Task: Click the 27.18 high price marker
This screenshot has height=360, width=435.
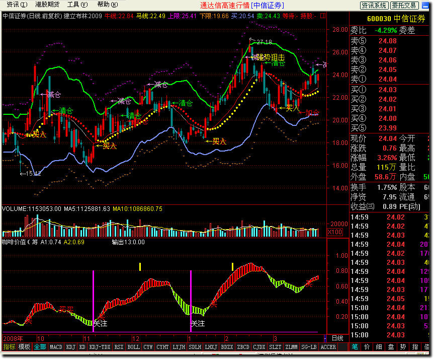Action: [264, 42]
